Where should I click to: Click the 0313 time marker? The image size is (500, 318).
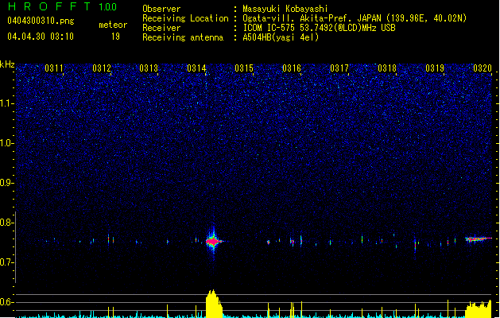(149, 68)
